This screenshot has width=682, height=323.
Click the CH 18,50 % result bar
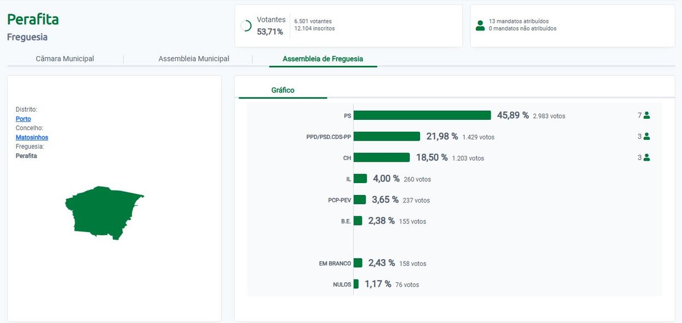pyautogui.click(x=381, y=157)
